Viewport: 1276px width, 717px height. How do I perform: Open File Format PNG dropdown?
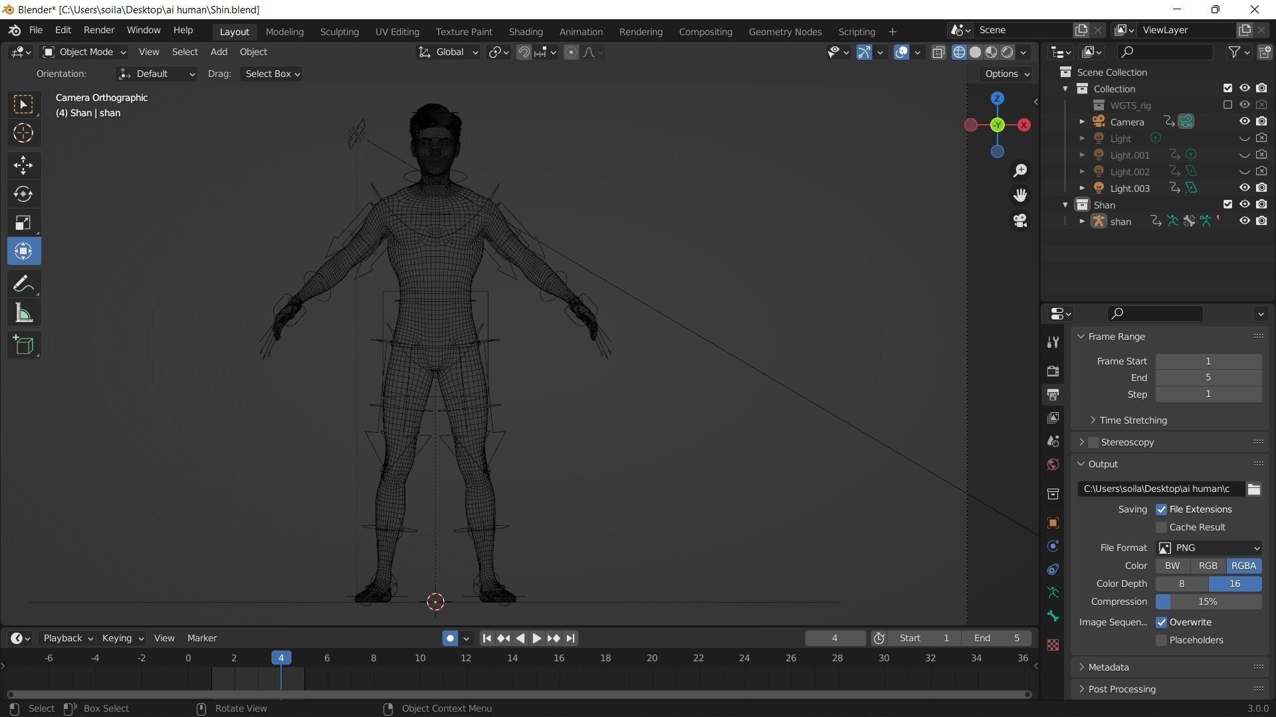(1209, 548)
